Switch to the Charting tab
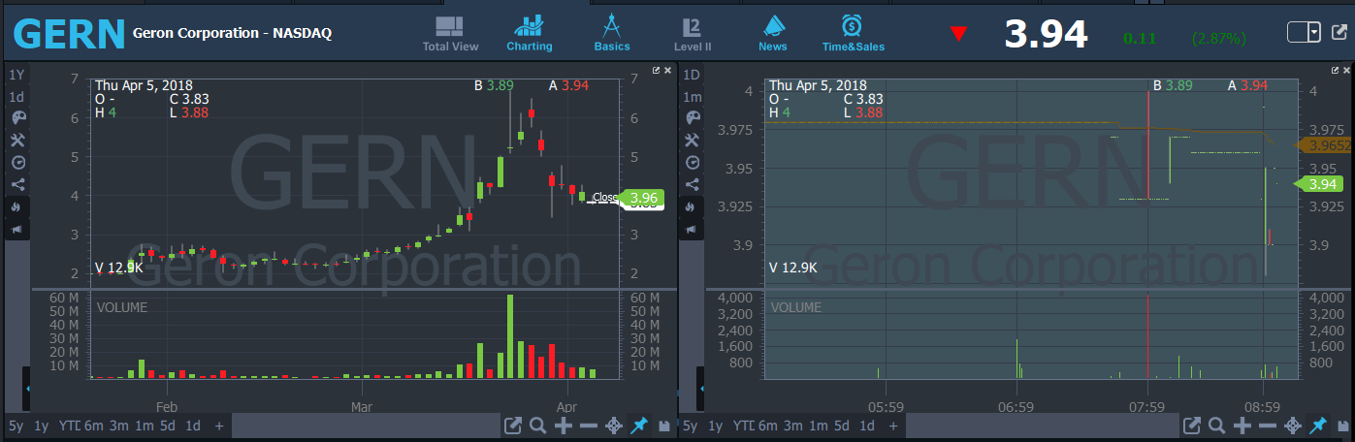Image resolution: width=1355 pixels, height=442 pixels. coord(529,34)
